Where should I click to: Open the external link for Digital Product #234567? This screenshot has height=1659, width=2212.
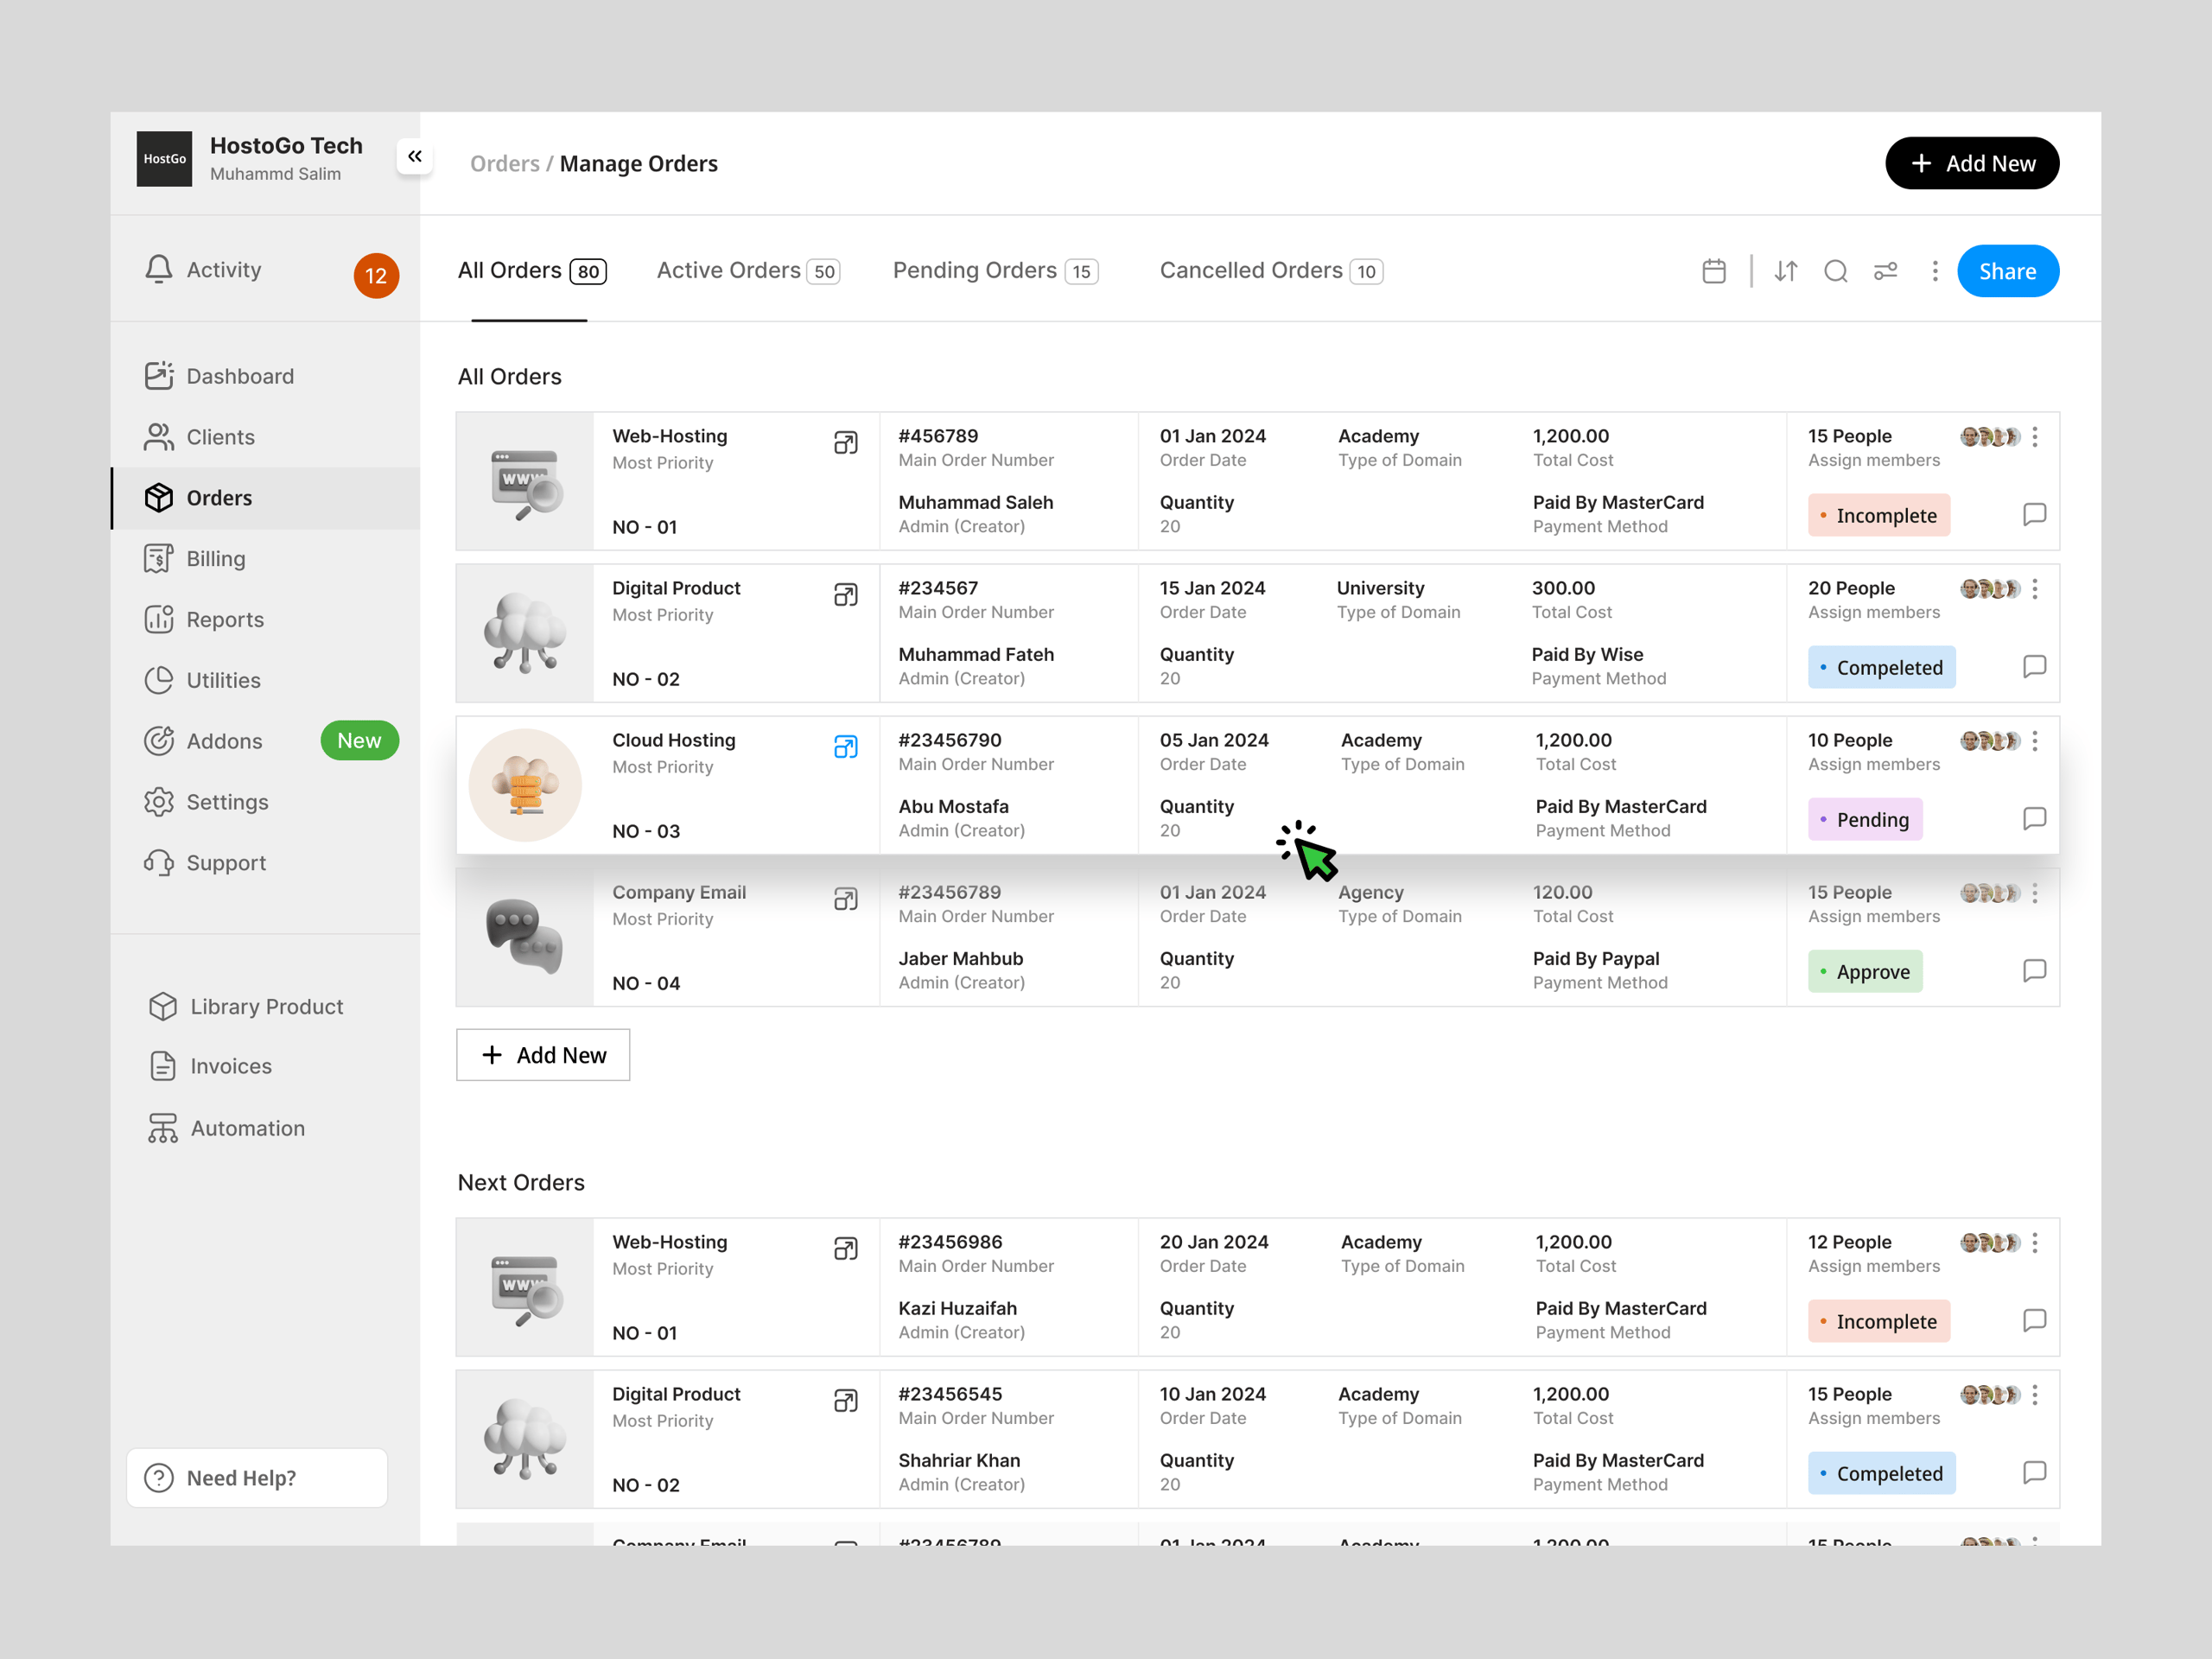pos(846,595)
